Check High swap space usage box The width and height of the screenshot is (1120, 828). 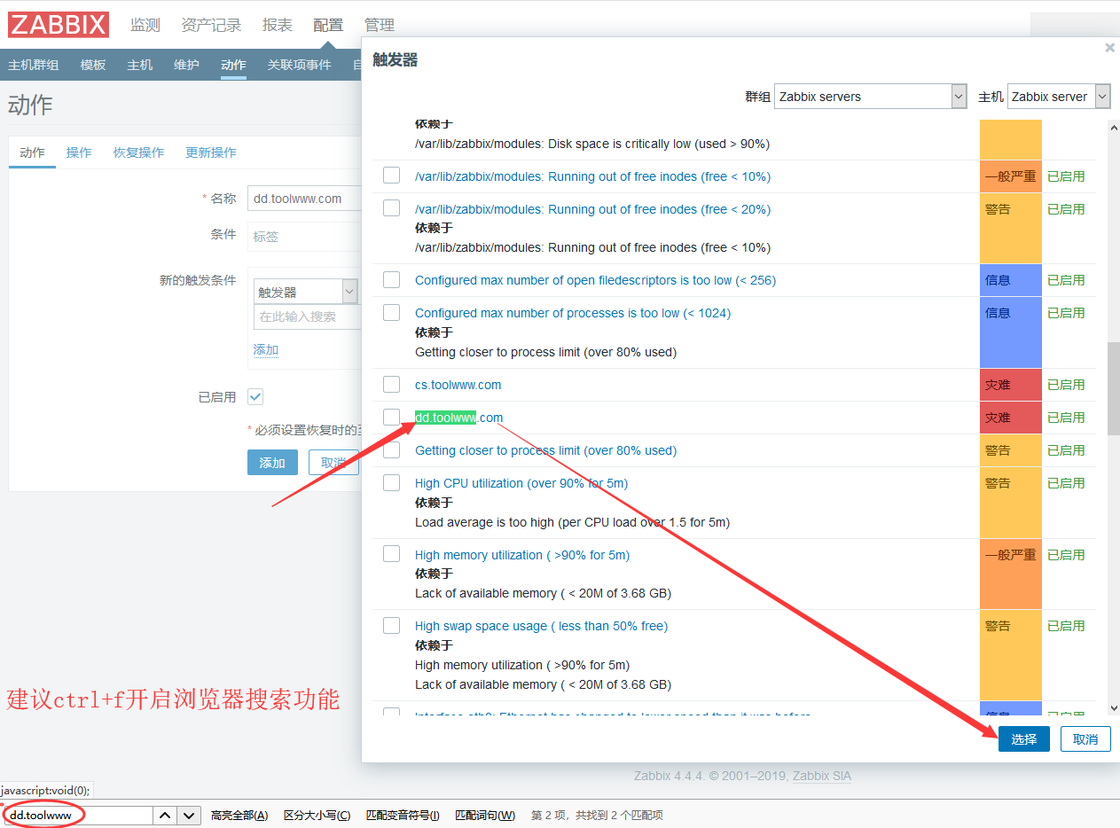click(391, 625)
